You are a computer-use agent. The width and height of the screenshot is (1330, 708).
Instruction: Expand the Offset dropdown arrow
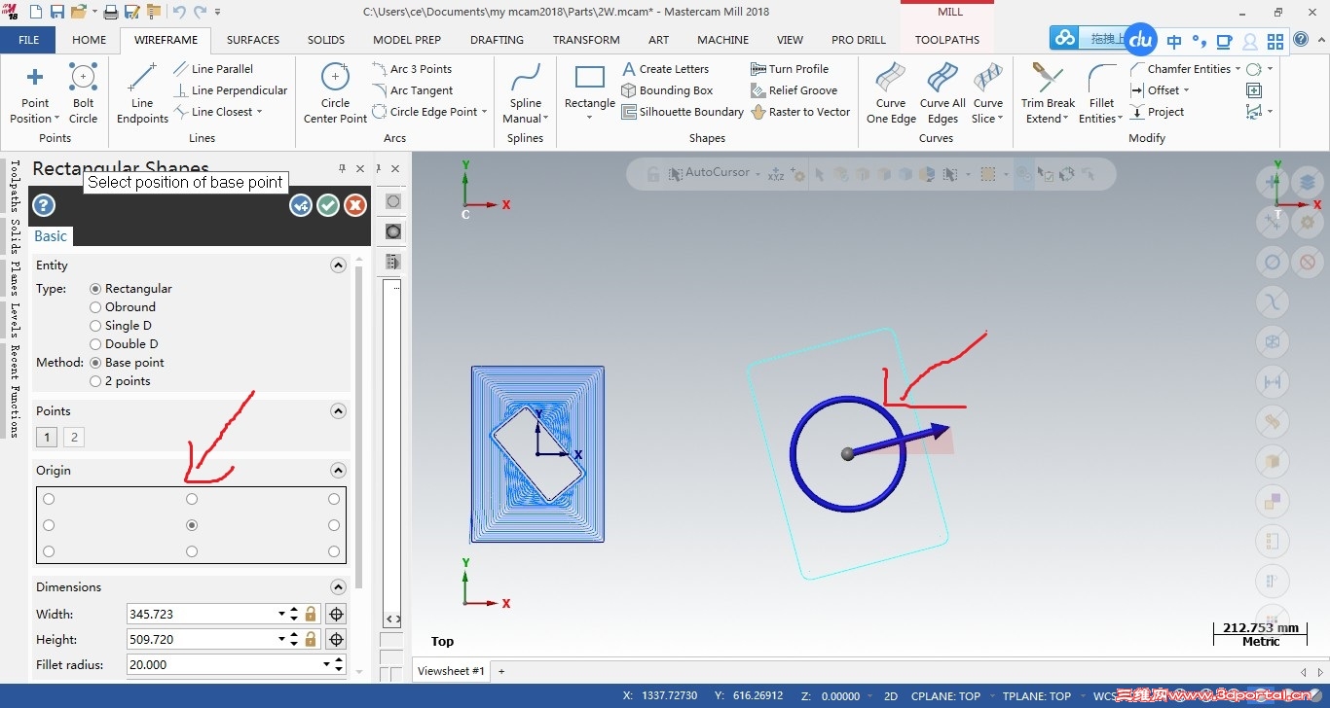[1186, 90]
